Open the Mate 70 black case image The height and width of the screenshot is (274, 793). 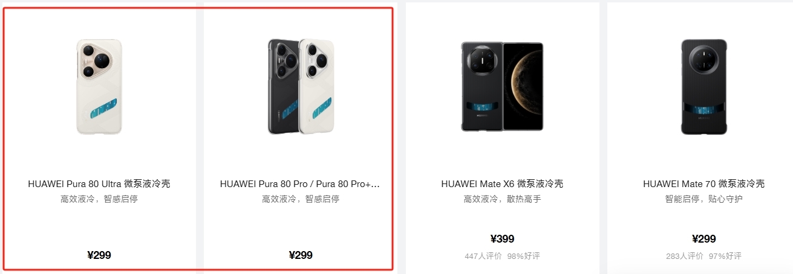(703, 86)
